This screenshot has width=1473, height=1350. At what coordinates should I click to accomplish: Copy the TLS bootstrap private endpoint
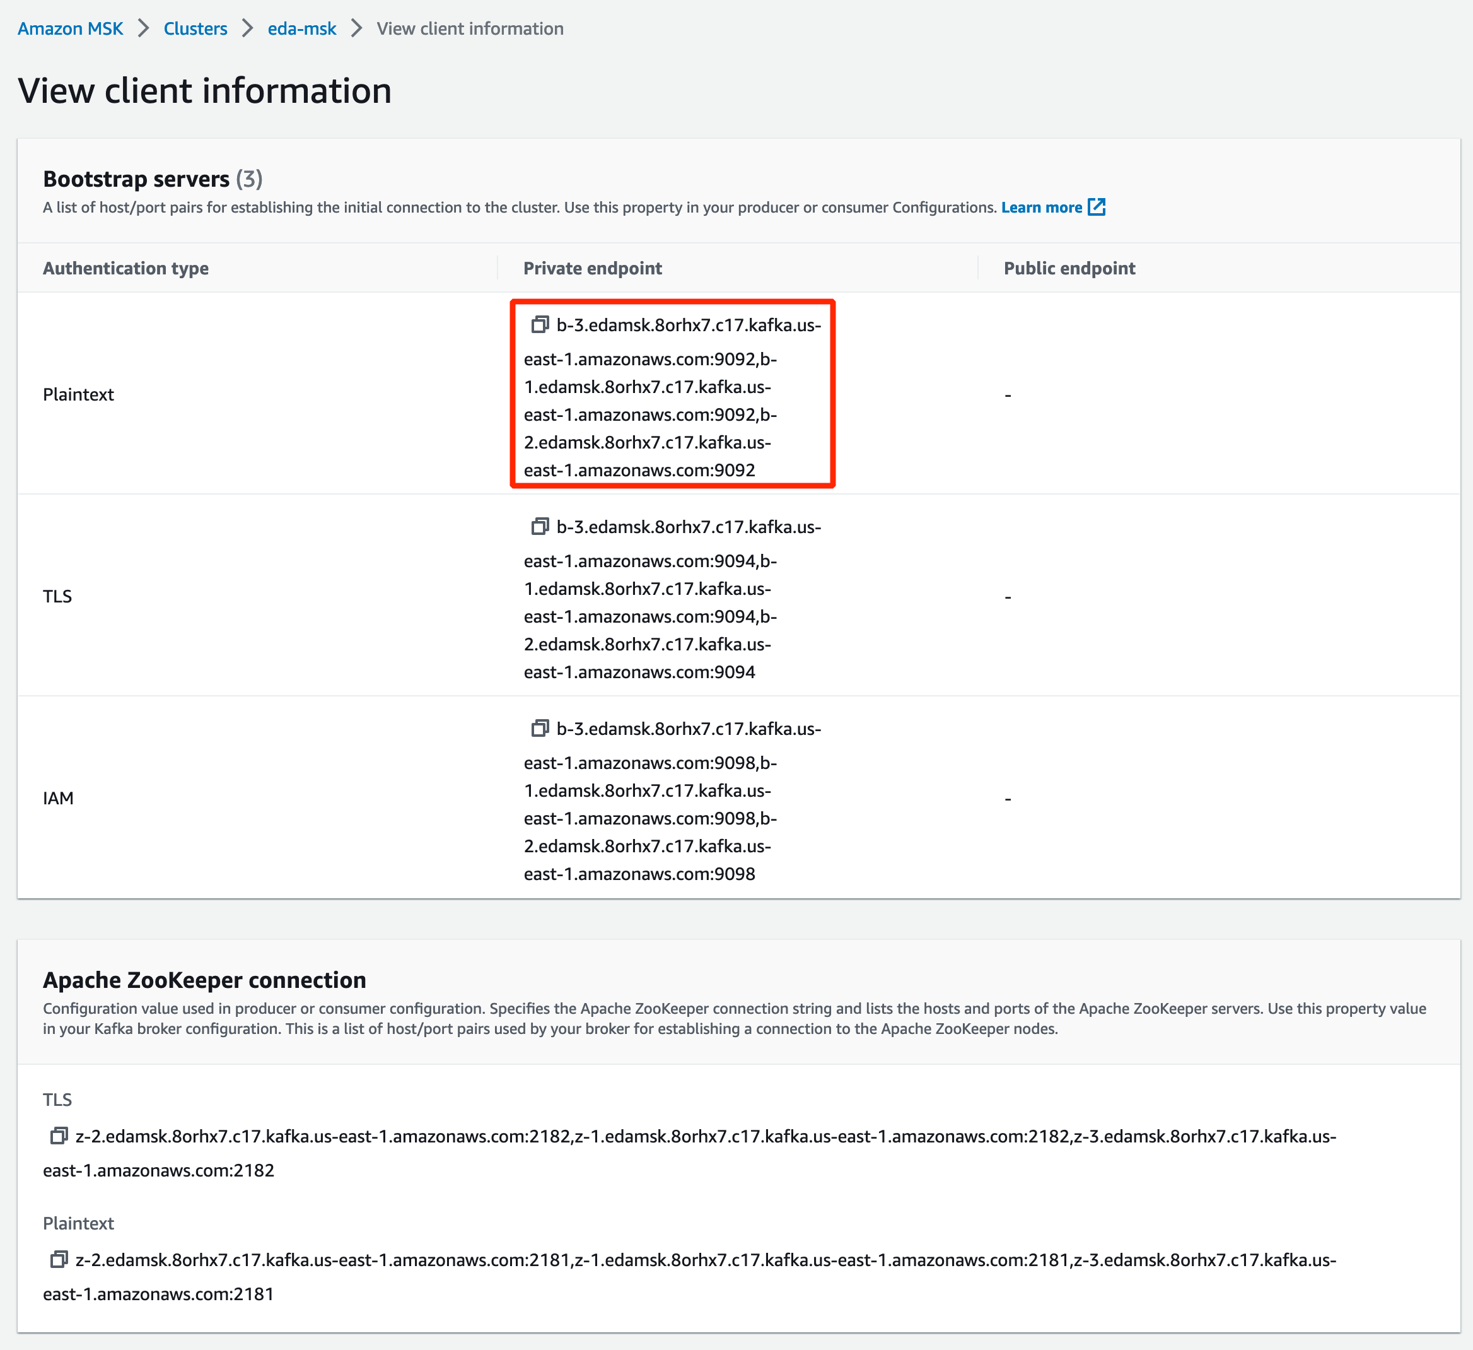[539, 526]
